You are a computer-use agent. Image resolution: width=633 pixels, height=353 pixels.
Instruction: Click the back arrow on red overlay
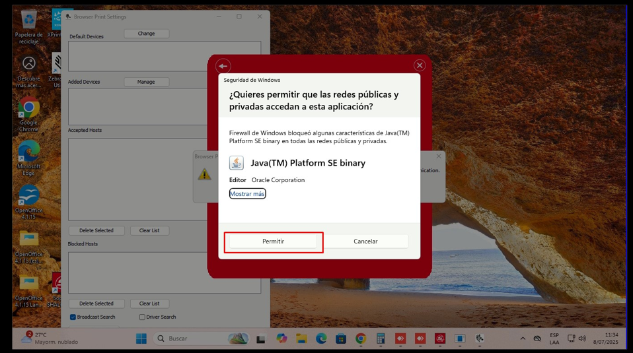223,66
